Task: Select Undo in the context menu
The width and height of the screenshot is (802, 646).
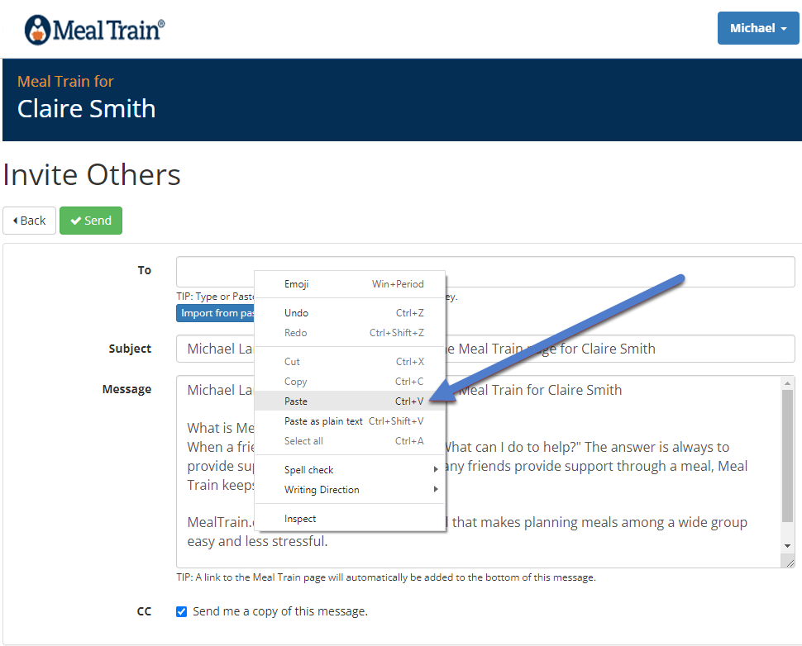Action: coord(350,313)
